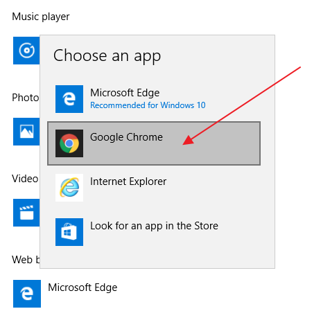This screenshot has width=330, height=327.
Task: Click the Music player default app icon
Action: (26, 51)
